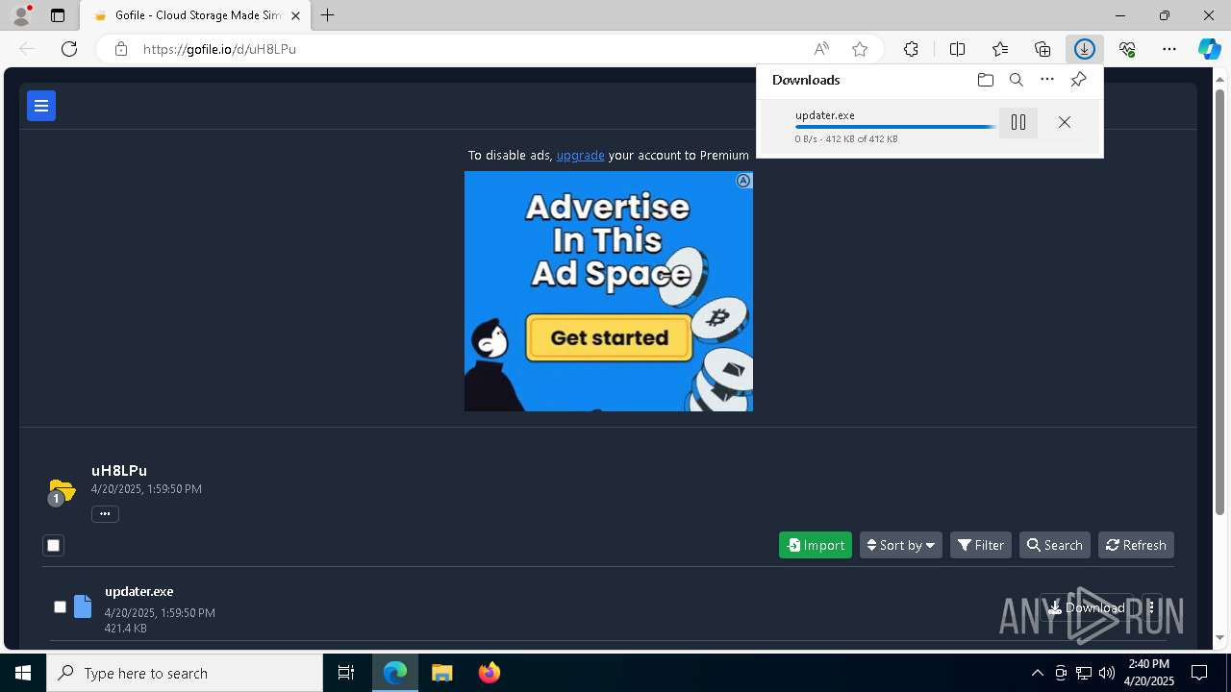Open Collections icon
The height and width of the screenshot is (692, 1231).
tap(1043, 49)
